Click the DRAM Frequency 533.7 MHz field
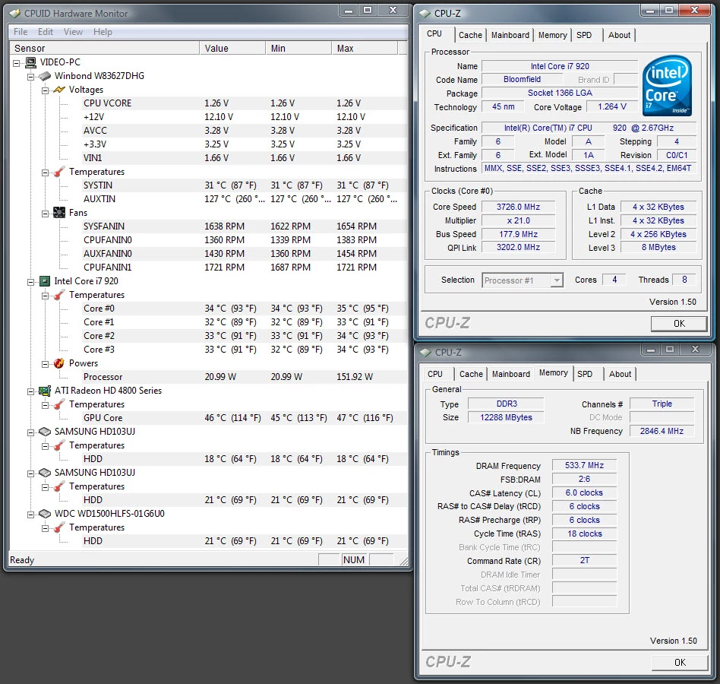 [584, 465]
